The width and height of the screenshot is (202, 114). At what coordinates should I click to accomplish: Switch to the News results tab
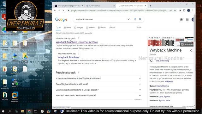pyautogui.click(x=67, y=28)
